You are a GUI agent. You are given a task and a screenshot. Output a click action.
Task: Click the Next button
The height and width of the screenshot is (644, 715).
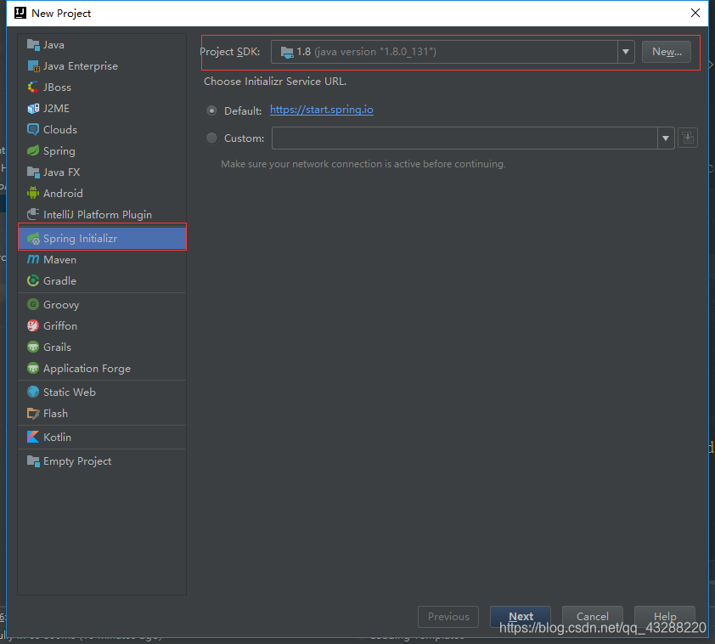click(521, 617)
